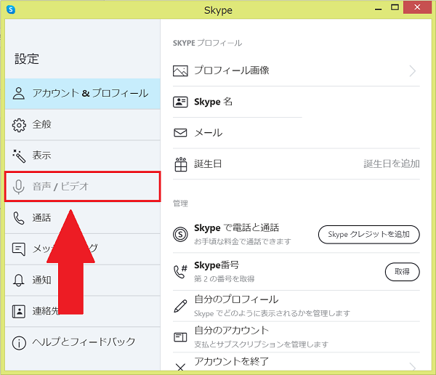Click the gear icon beside 全般
436x375 pixels.
click(19, 125)
